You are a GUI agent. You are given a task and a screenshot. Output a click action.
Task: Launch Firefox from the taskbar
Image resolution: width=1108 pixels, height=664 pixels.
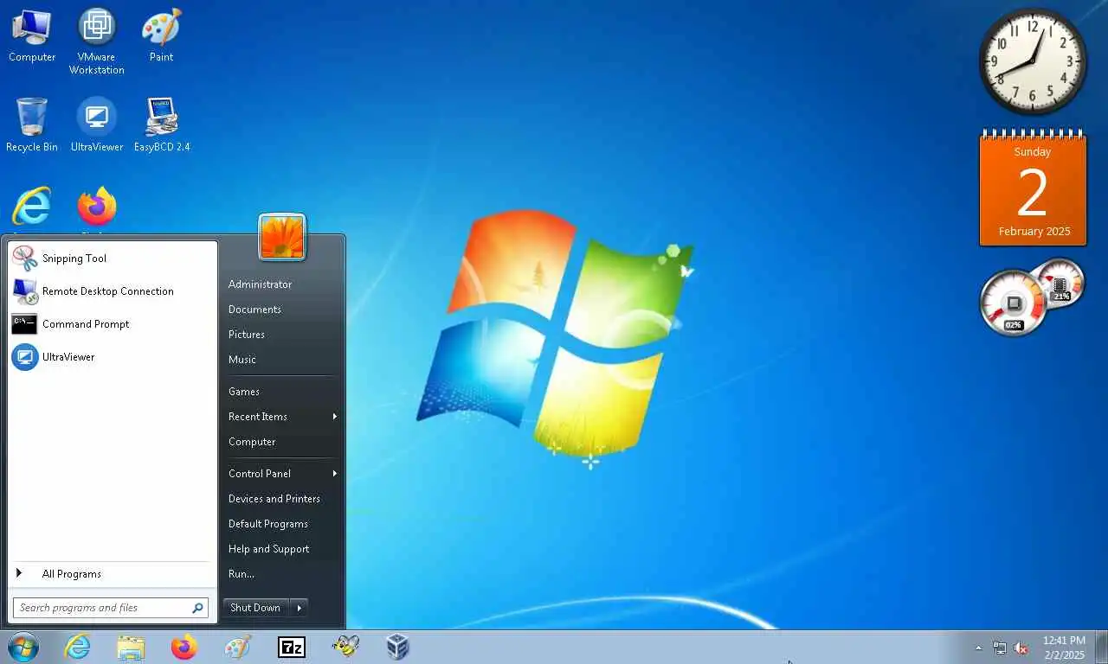pos(184,647)
